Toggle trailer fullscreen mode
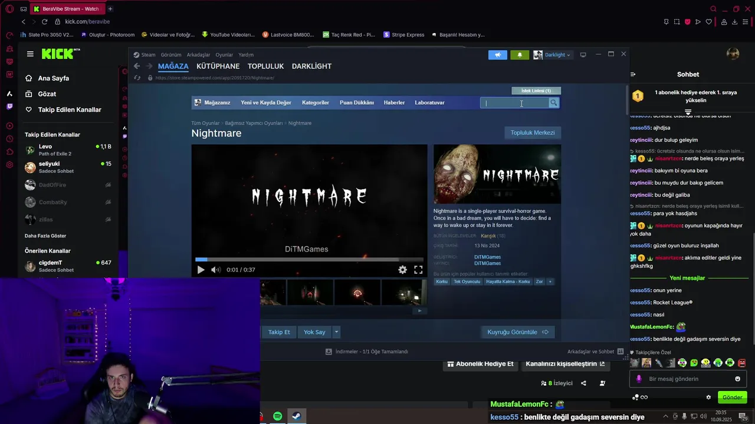Viewport: 755px width, 424px height. point(418,270)
